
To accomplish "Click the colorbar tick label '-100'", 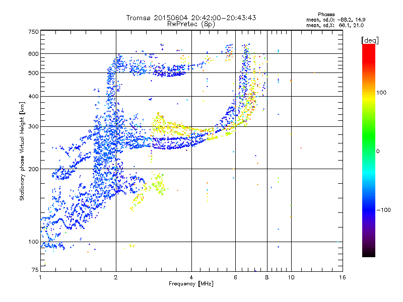I will point(383,210).
